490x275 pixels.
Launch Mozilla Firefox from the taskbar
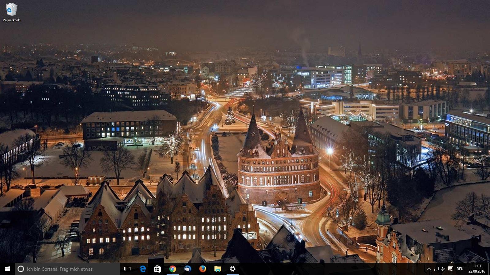point(202,269)
